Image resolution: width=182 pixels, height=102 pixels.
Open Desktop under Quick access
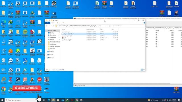tap(52, 33)
